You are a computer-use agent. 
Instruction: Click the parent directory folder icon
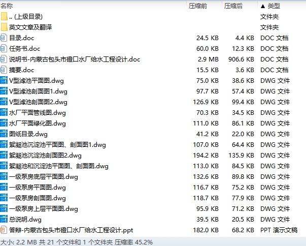click(4, 17)
